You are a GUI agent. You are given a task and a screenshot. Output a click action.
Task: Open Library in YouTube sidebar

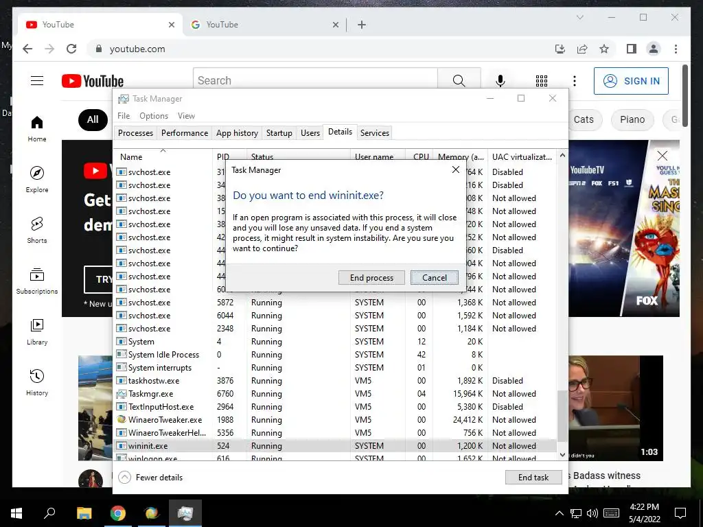pyautogui.click(x=37, y=332)
